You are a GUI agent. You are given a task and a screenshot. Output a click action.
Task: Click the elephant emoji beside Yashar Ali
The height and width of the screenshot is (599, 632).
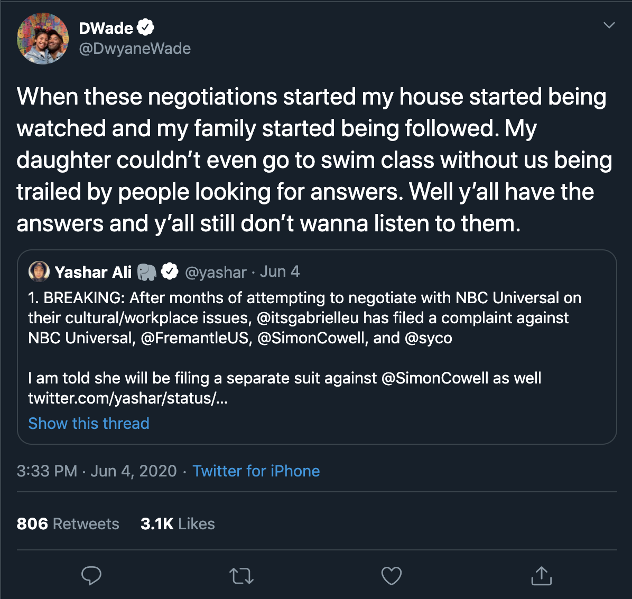(x=147, y=272)
